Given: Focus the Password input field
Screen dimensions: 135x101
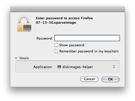Looking at the screenshot, I should tap(87, 38).
